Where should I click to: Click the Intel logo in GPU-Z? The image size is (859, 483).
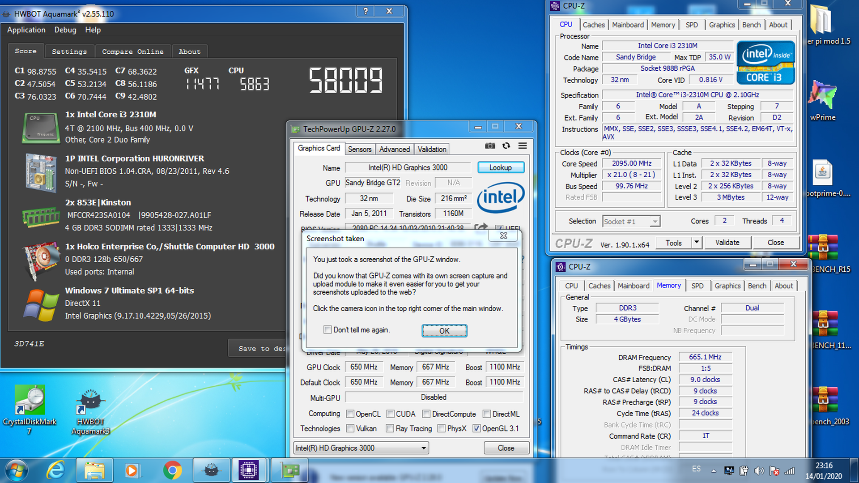[x=500, y=197]
